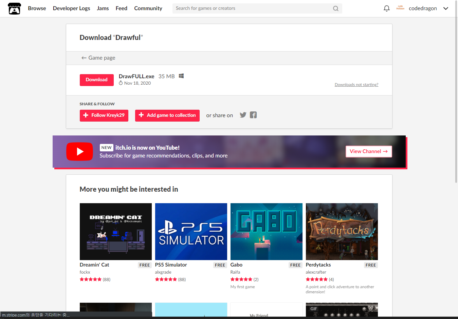
Task: Open the Dreamin' Cat thumbnail
Action: 116,232
